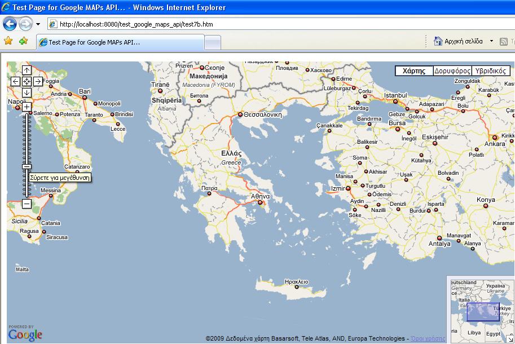
Task: Click the blue rectangle in overview map
Action: (x=483, y=312)
